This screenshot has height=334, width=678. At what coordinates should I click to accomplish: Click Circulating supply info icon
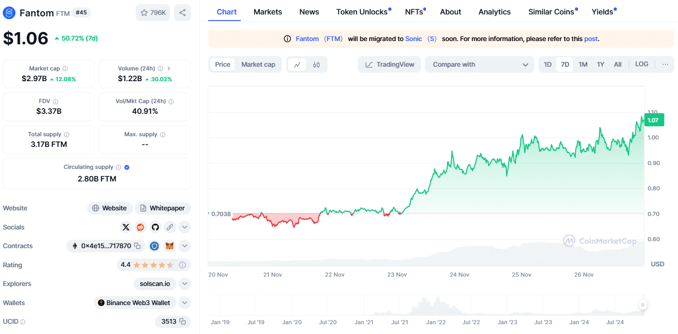119,167
